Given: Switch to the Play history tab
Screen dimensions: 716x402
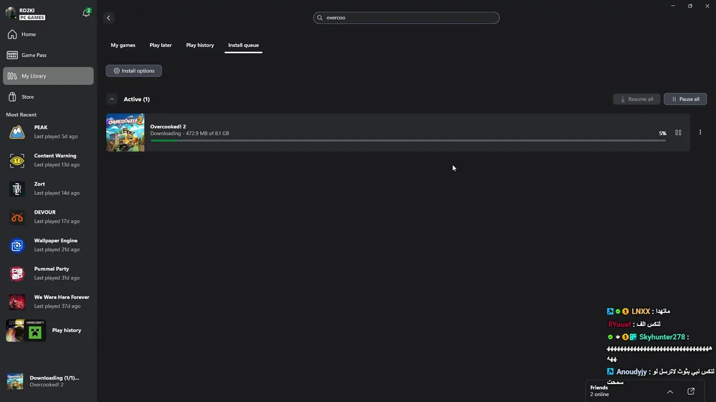Looking at the screenshot, I should click(x=200, y=45).
